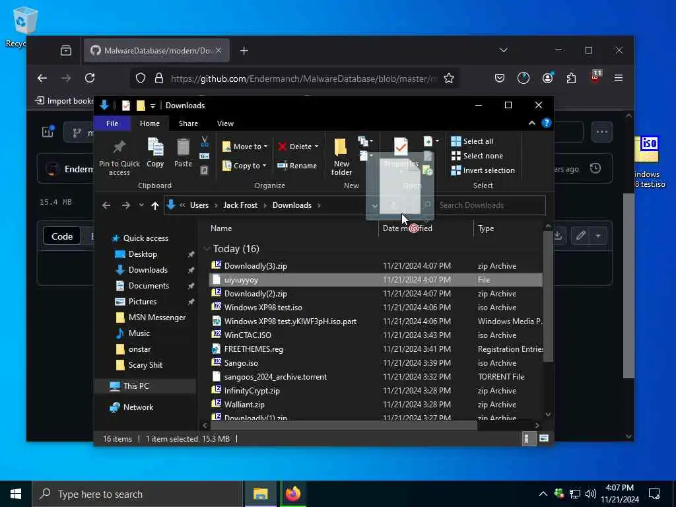Collapse the Today (16) group
The width and height of the screenshot is (676, 507).
(207, 249)
